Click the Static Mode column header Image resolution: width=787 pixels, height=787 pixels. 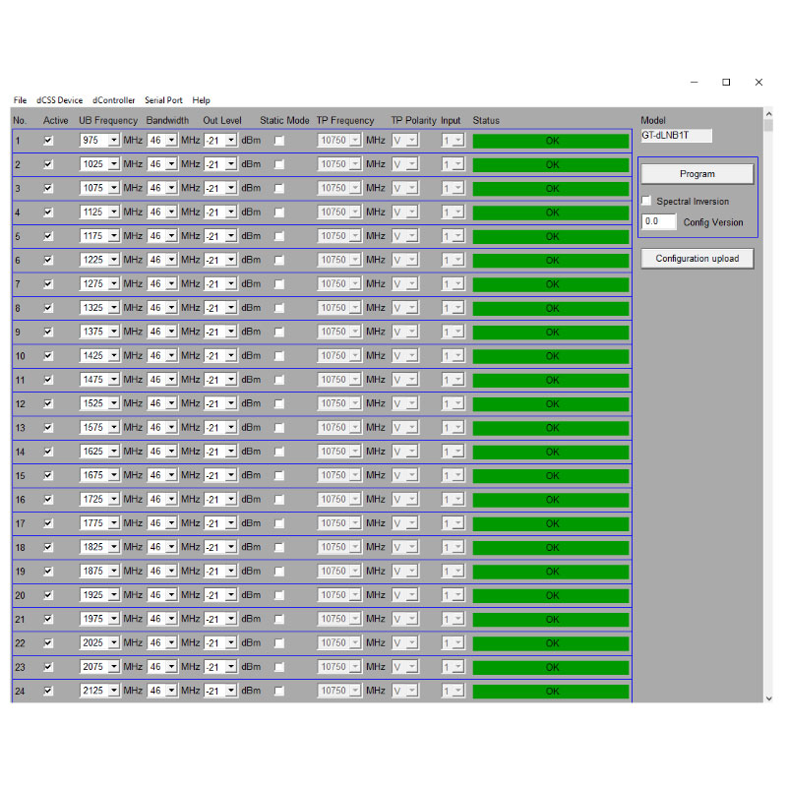click(x=284, y=120)
